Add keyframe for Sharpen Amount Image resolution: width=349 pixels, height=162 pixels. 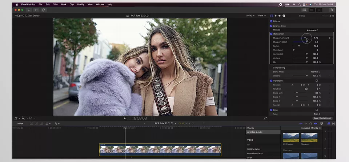pyautogui.click(x=329, y=38)
